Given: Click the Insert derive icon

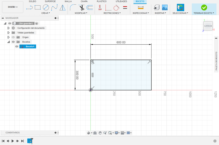Looking at the screenshot, I should click(x=157, y=8).
